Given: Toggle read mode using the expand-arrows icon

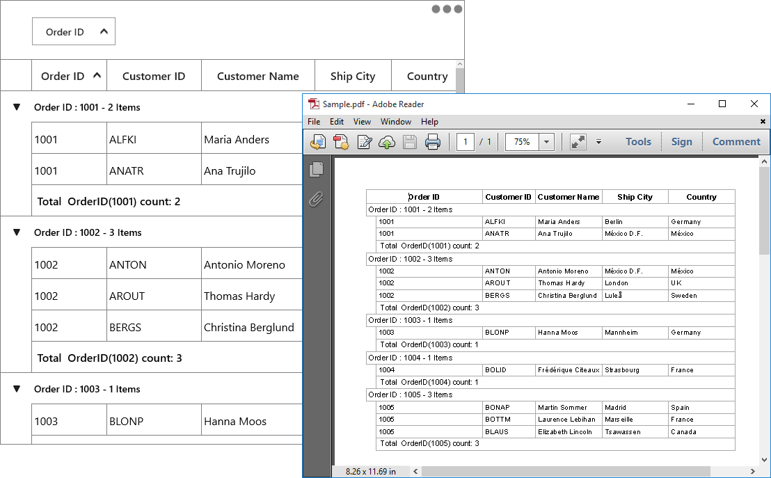Looking at the screenshot, I should pyautogui.click(x=578, y=142).
